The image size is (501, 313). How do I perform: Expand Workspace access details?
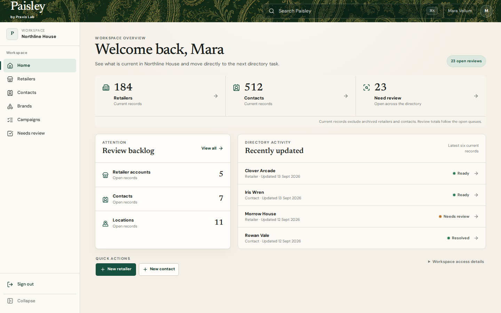(x=456, y=262)
